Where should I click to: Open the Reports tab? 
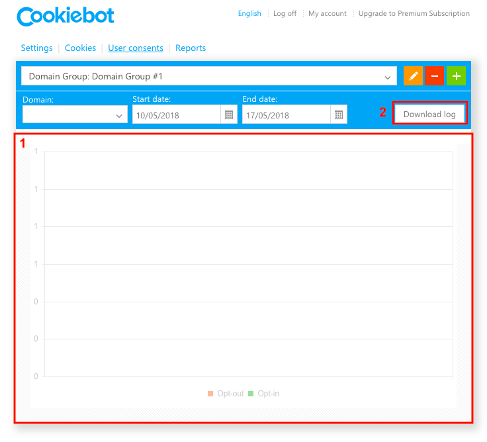[x=191, y=48]
